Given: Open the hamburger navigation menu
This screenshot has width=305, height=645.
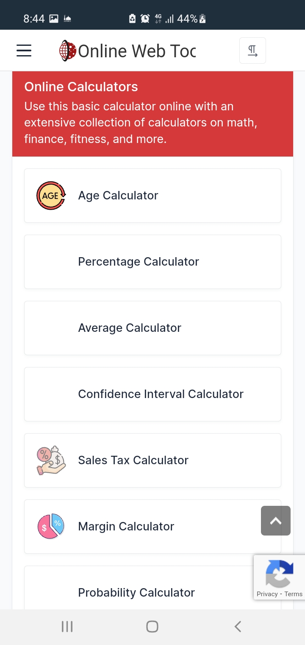Looking at the screenshot, I should pos(24,50).
